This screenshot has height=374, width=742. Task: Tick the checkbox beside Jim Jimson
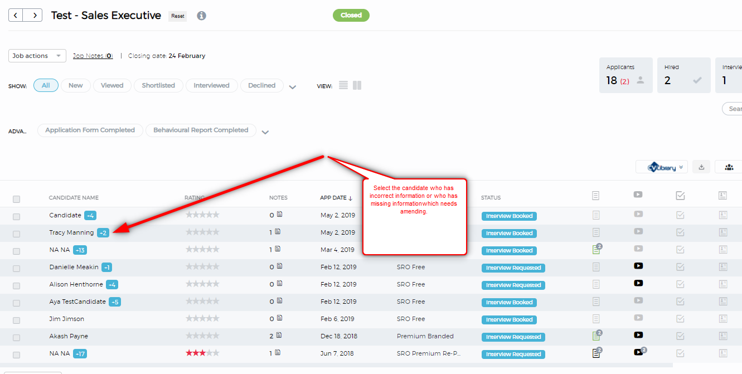coord(16,318)
